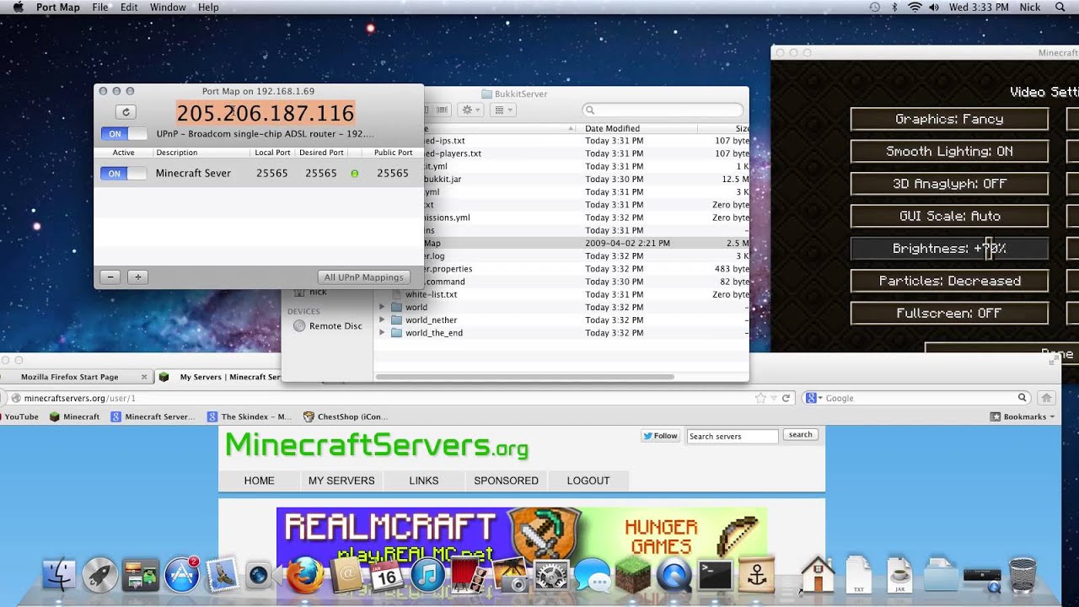Open QuickTime Player in dock
Viewport: 1079px width, 607px height.
click(x=674, y=577)
